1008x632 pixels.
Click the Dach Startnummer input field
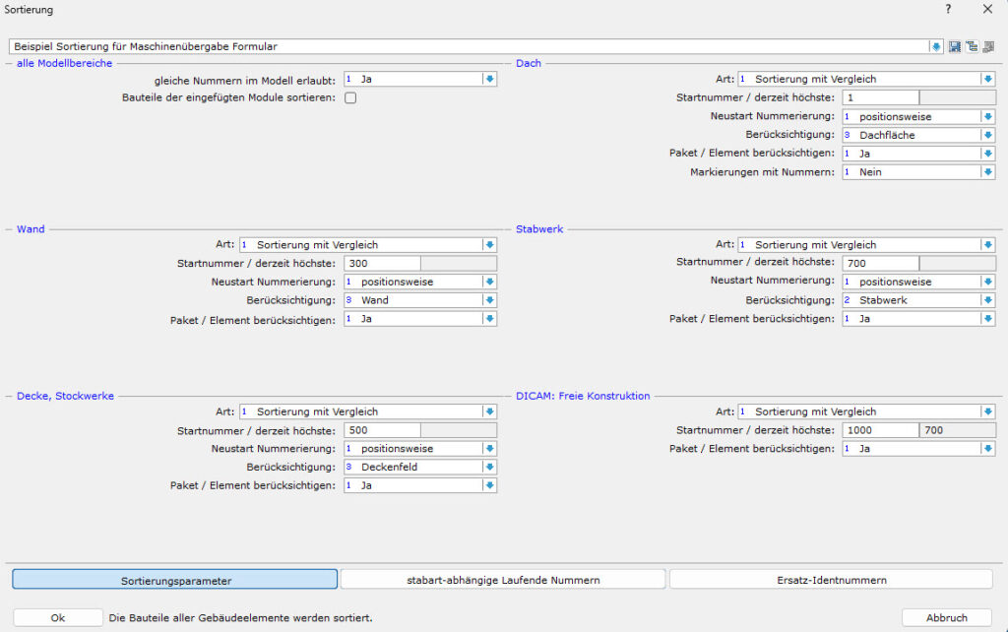[880, 97]
